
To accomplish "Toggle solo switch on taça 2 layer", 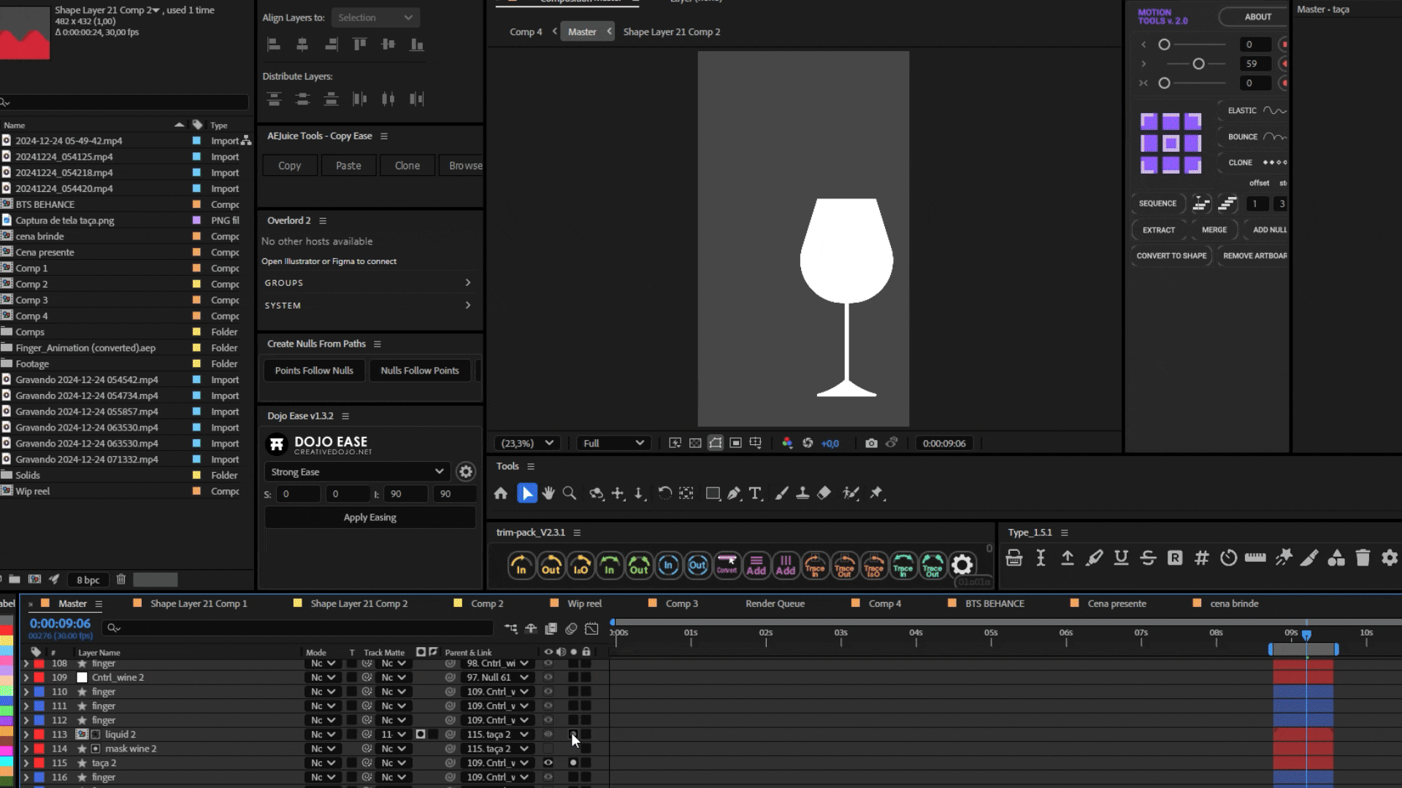I will [x=573, y=762].
